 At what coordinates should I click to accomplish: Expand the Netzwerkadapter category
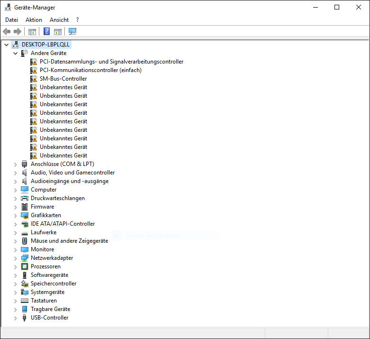click(x=15, y=258)
